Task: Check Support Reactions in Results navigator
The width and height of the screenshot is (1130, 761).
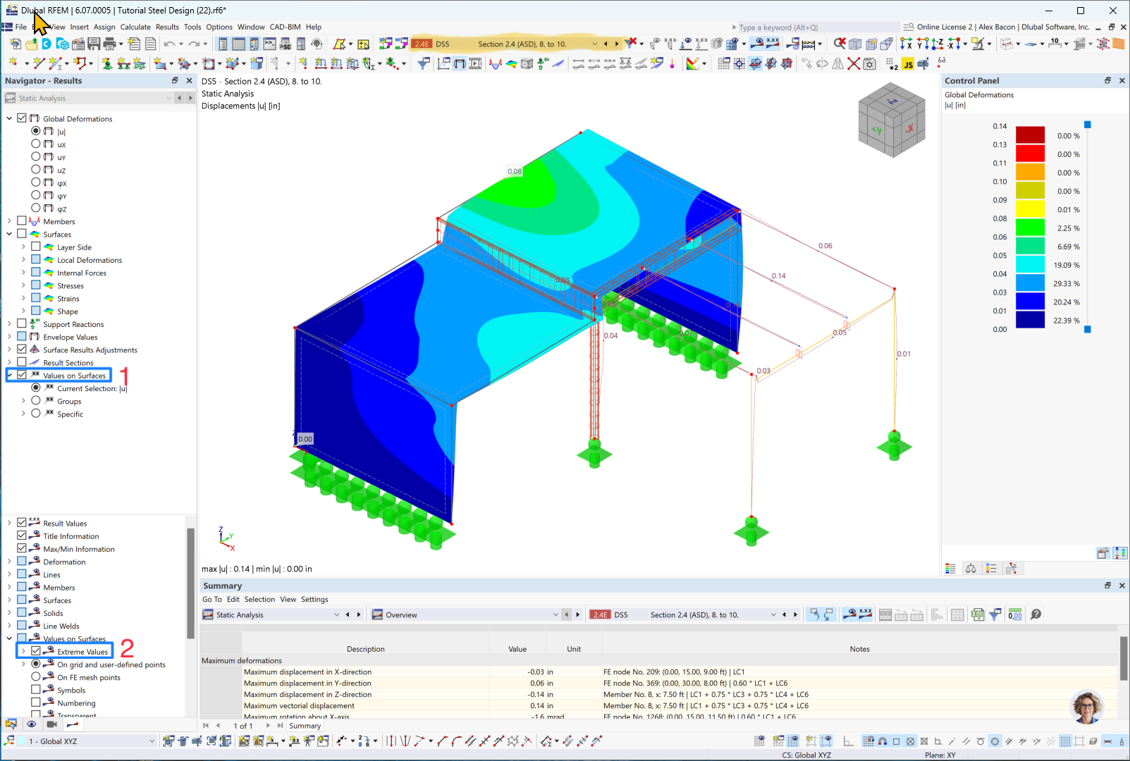Action: [22, 323]
